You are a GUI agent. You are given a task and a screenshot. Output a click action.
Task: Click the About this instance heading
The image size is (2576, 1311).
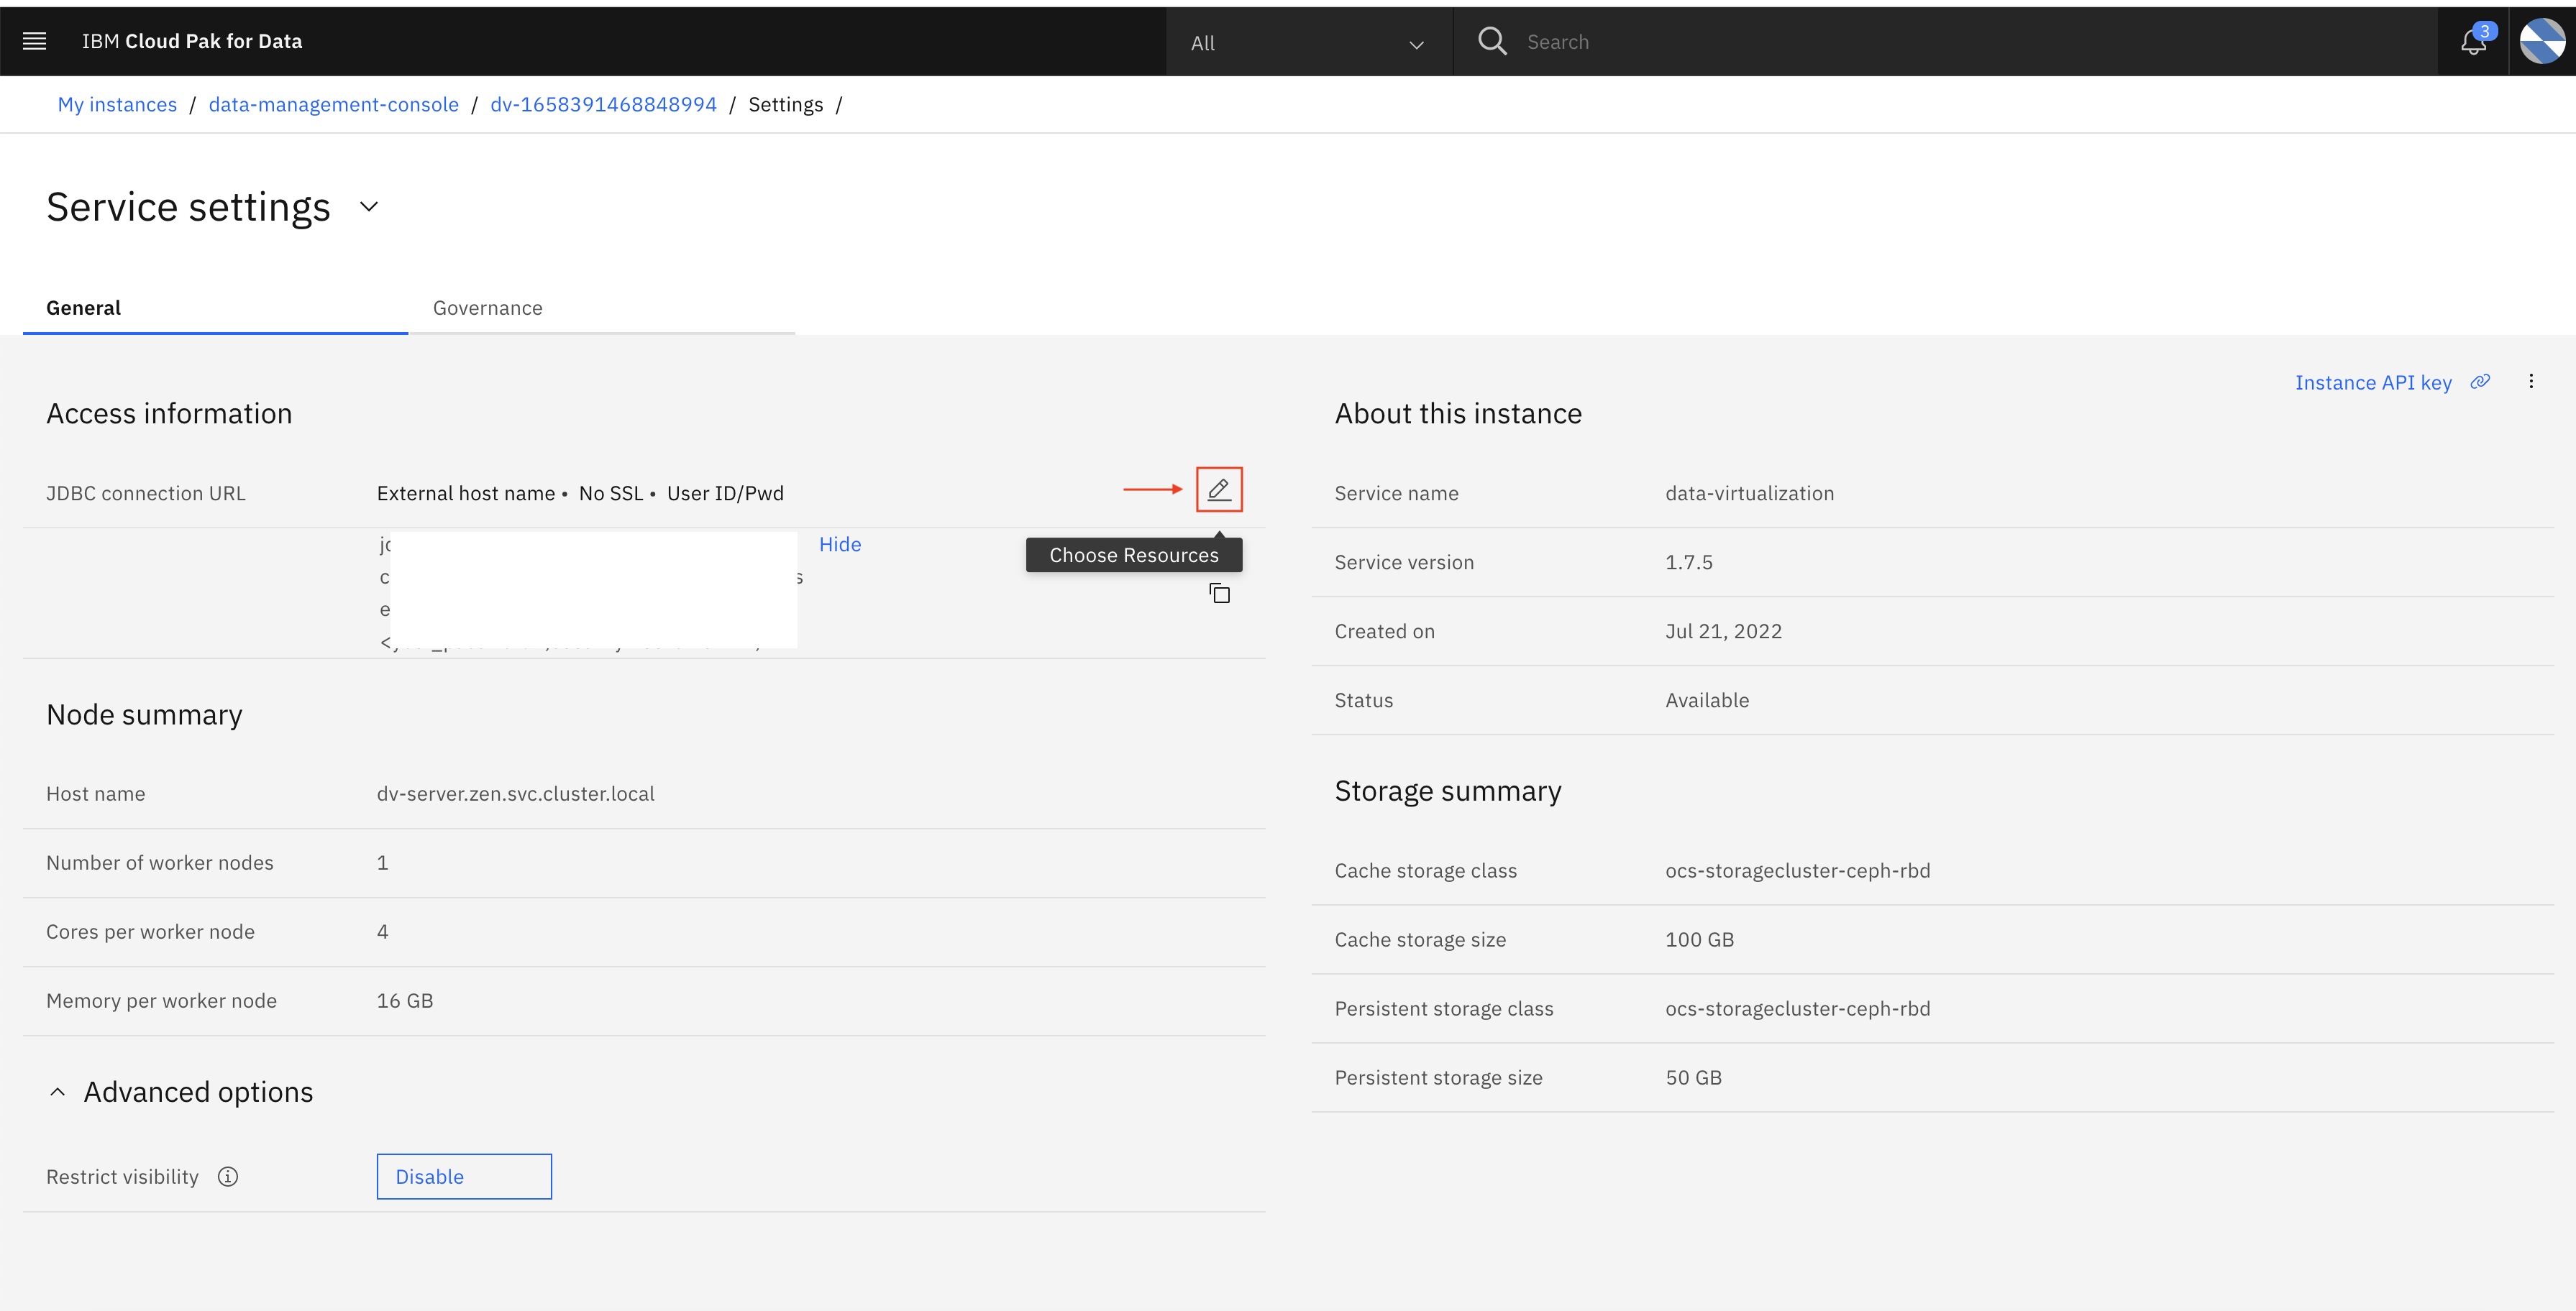click(1458, 414)
